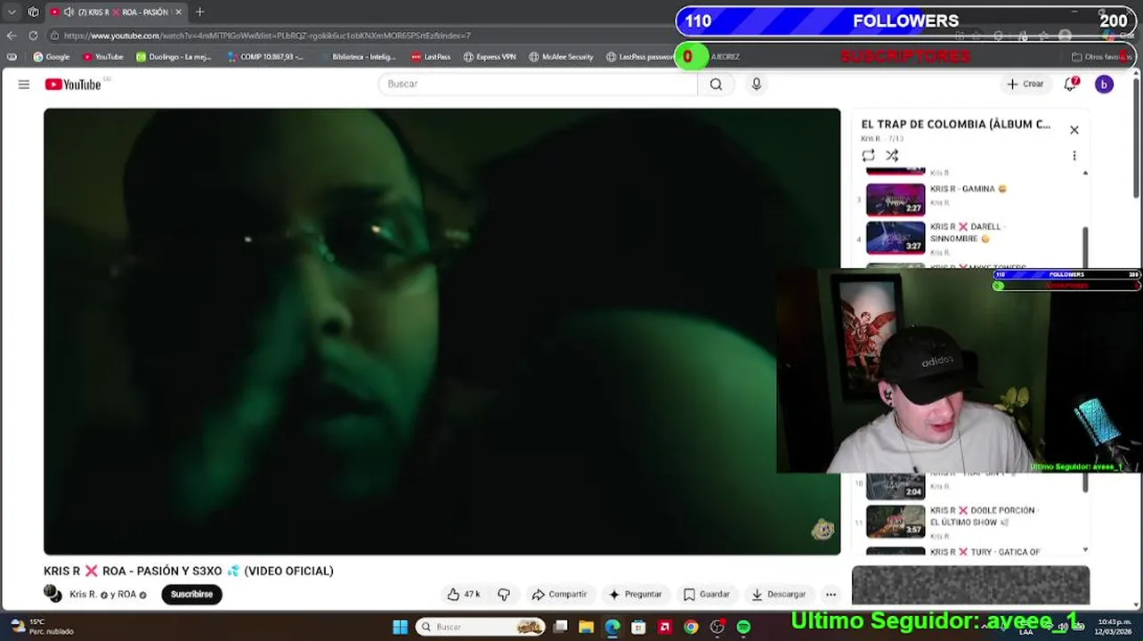Open Microsoft Store on the taskbar
The width and height of the screenshot is (1143, 641).
click(x=638, y=627)
